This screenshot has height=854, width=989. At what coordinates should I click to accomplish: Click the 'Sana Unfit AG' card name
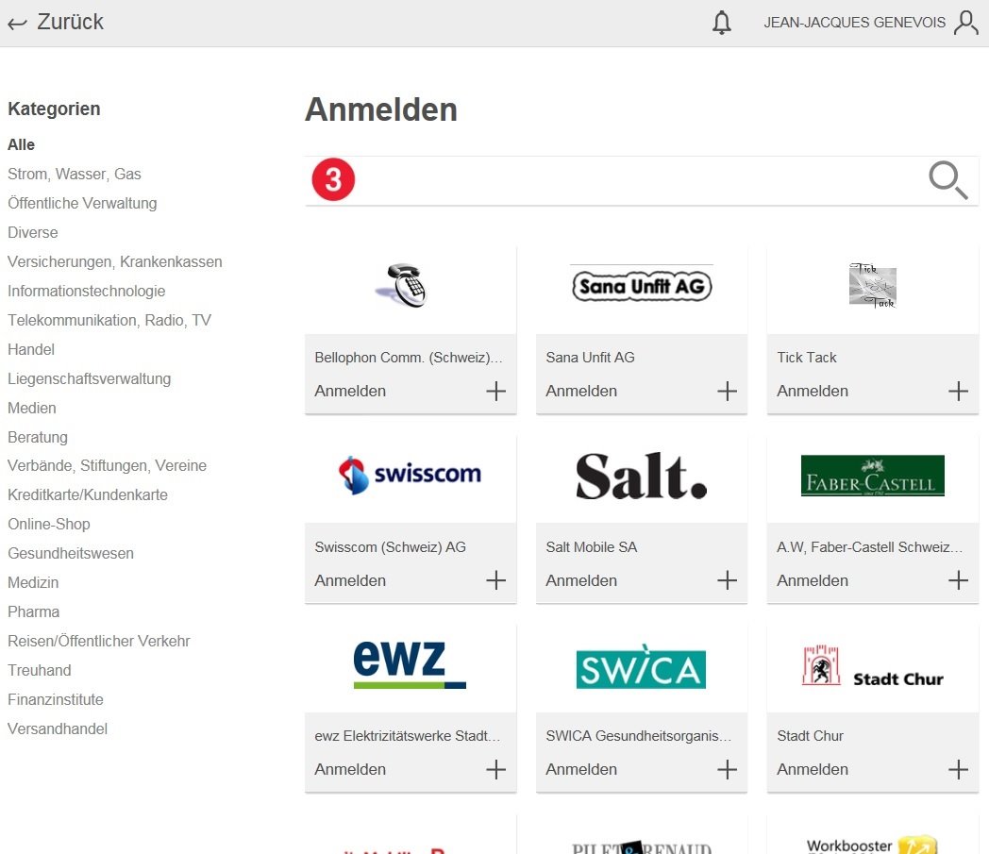tap(591, 358)
